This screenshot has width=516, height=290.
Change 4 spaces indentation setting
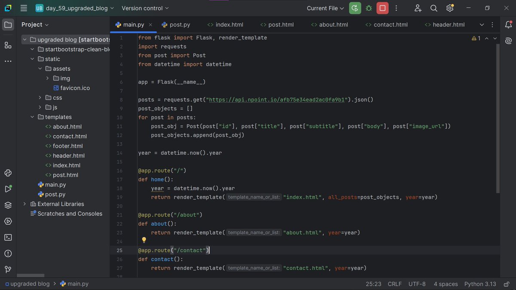point(445,284)
